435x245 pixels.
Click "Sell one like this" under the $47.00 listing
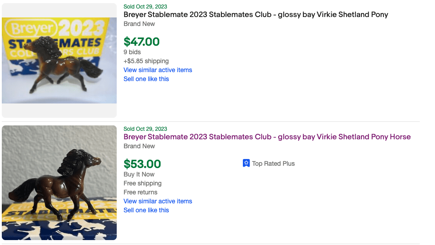click(x=146, y=79)
